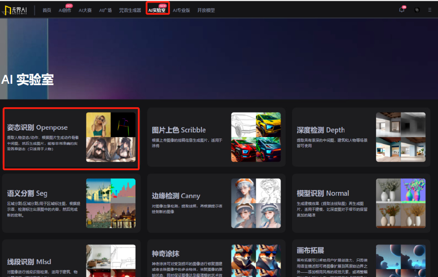The height and width of the screenshot is (277, 438).
Task: Click the Normal flower vases thumbnail
Action: click(x=401, y=203)
